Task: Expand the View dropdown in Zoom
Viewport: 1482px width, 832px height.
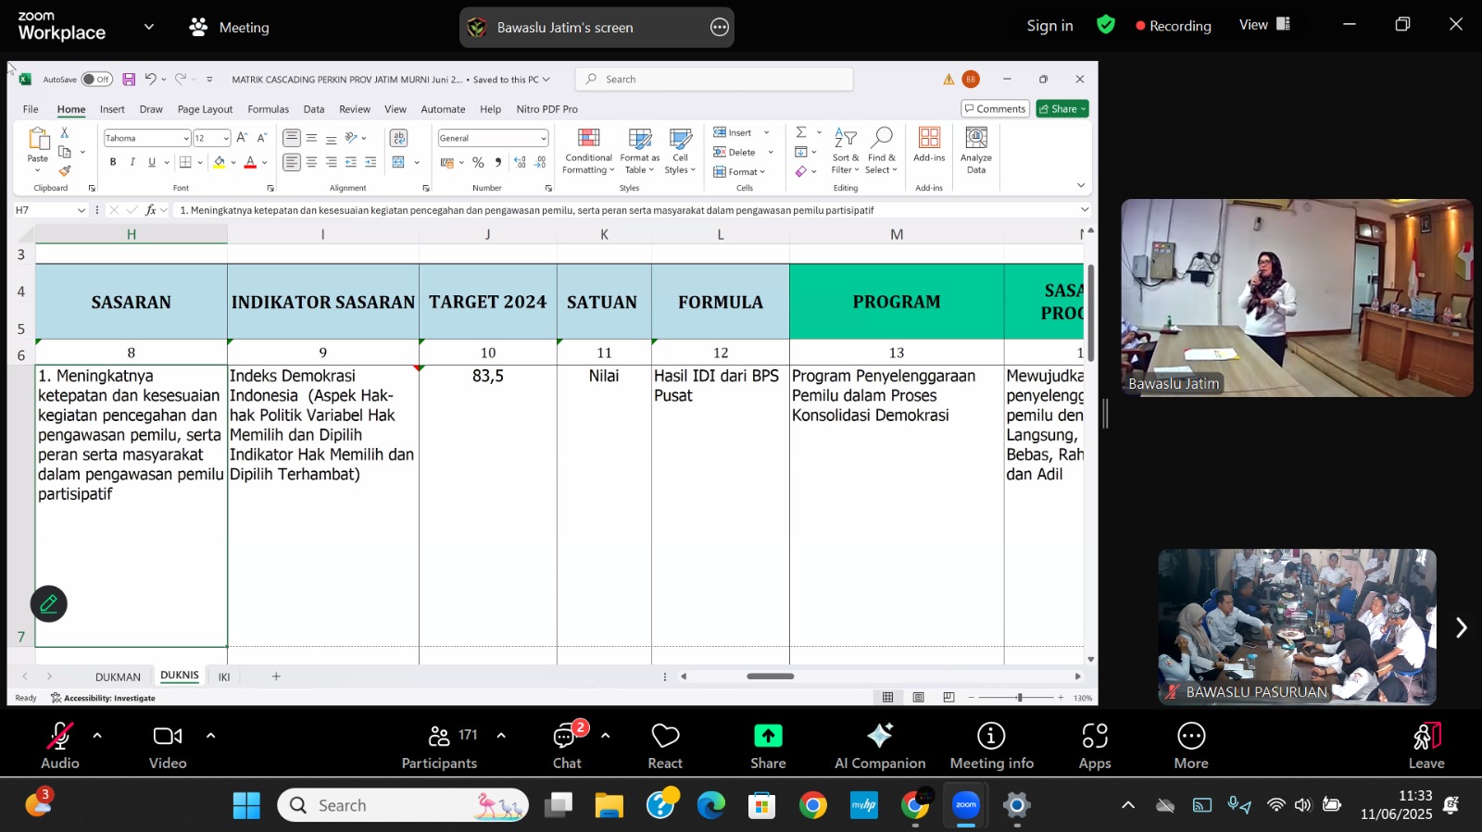Action: (1263, 25)
